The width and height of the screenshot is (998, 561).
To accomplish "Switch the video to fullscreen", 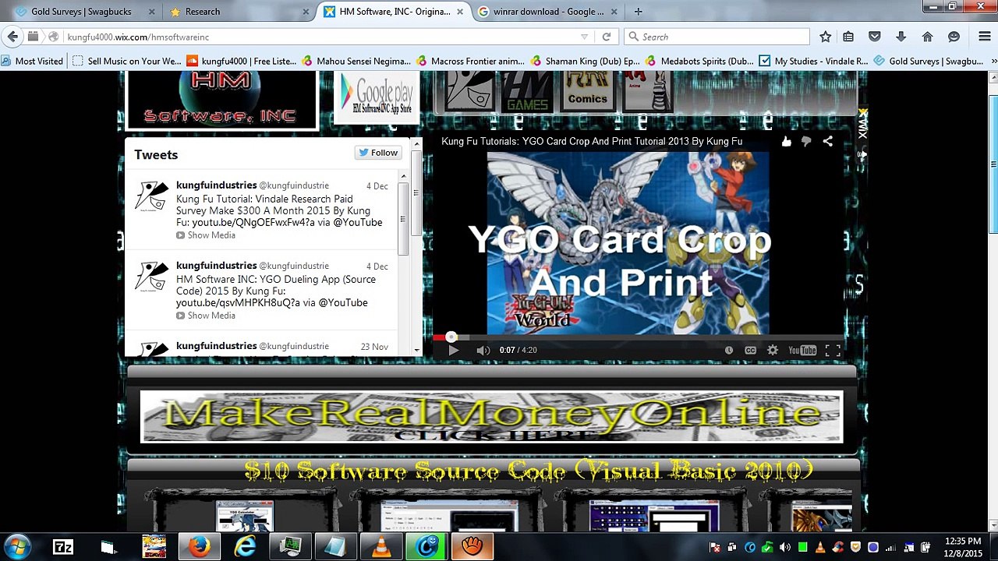I will pyautogui.click(x=833, y=351).
